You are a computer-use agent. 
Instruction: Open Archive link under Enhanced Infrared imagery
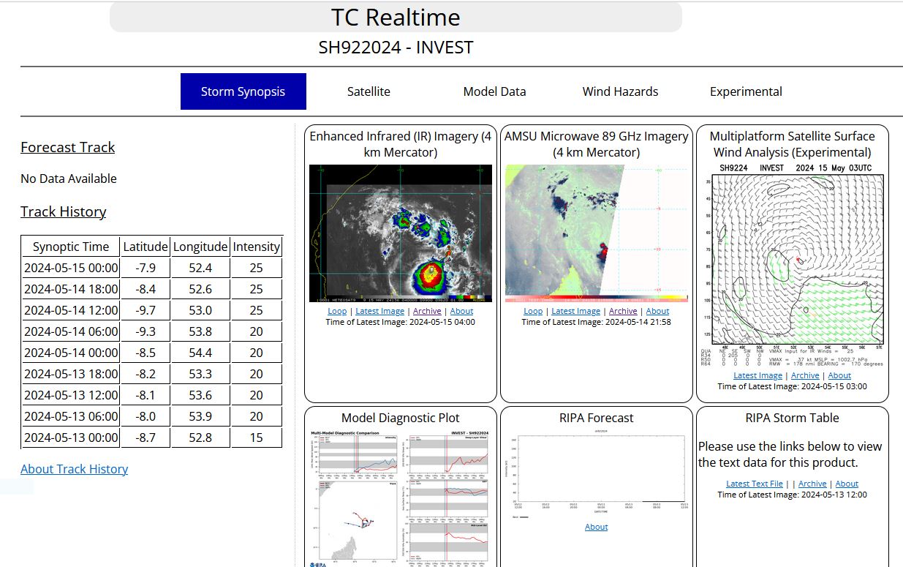(x=427, y=311)
